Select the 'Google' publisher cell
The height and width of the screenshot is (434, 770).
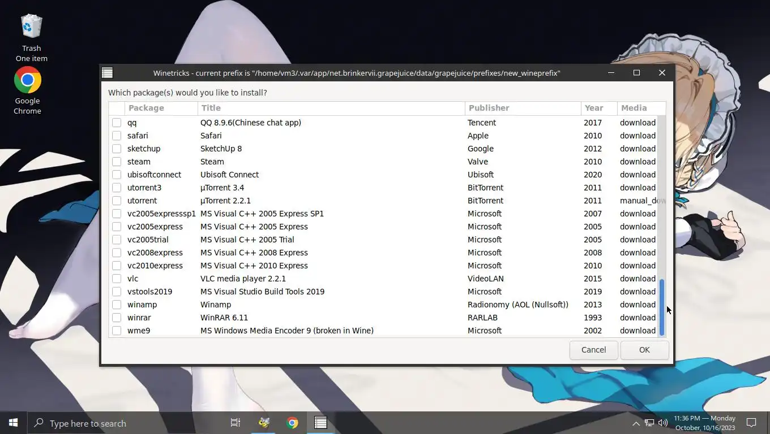point(481,149)
